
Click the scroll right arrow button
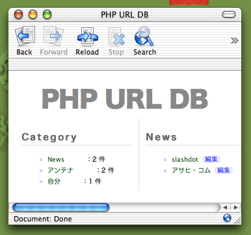click(x=235, y=208)
